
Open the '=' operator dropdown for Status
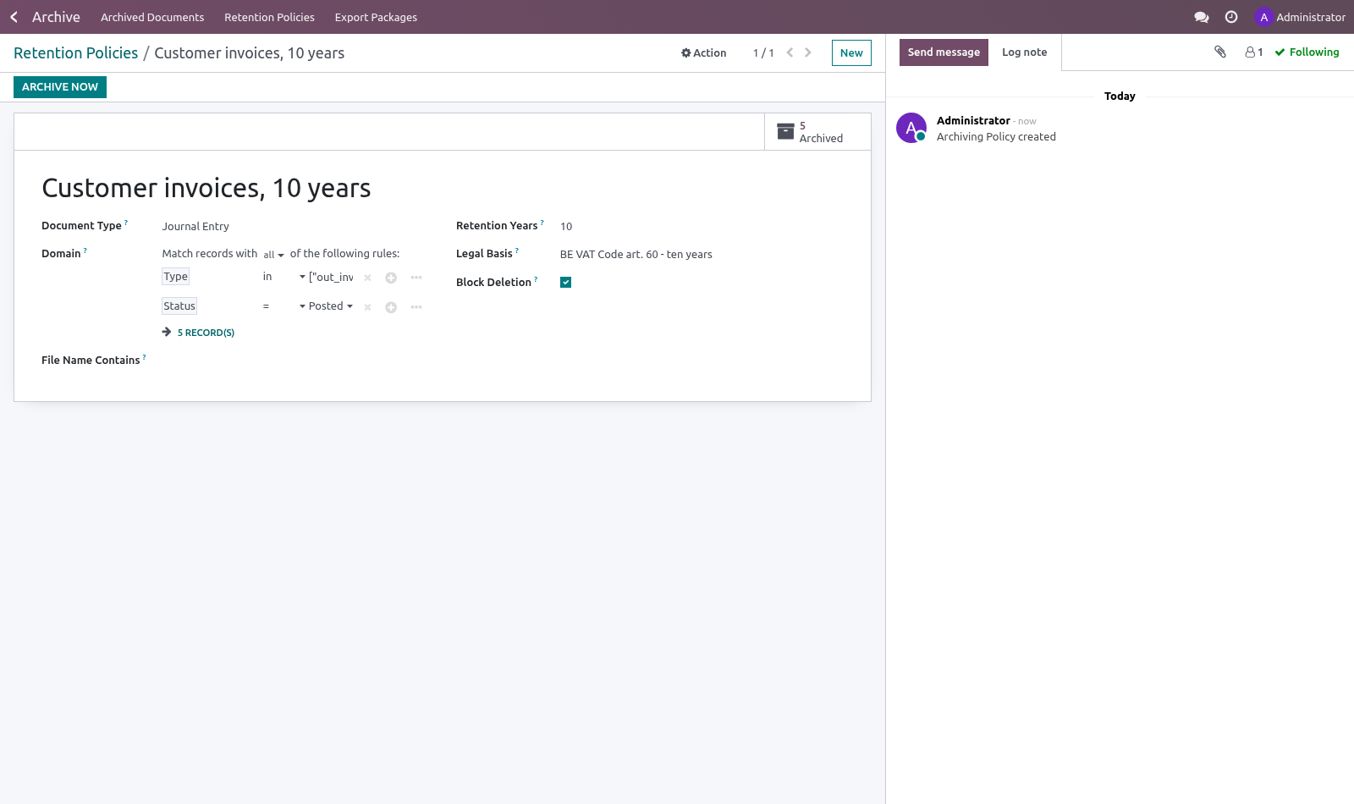click(283, 306)
